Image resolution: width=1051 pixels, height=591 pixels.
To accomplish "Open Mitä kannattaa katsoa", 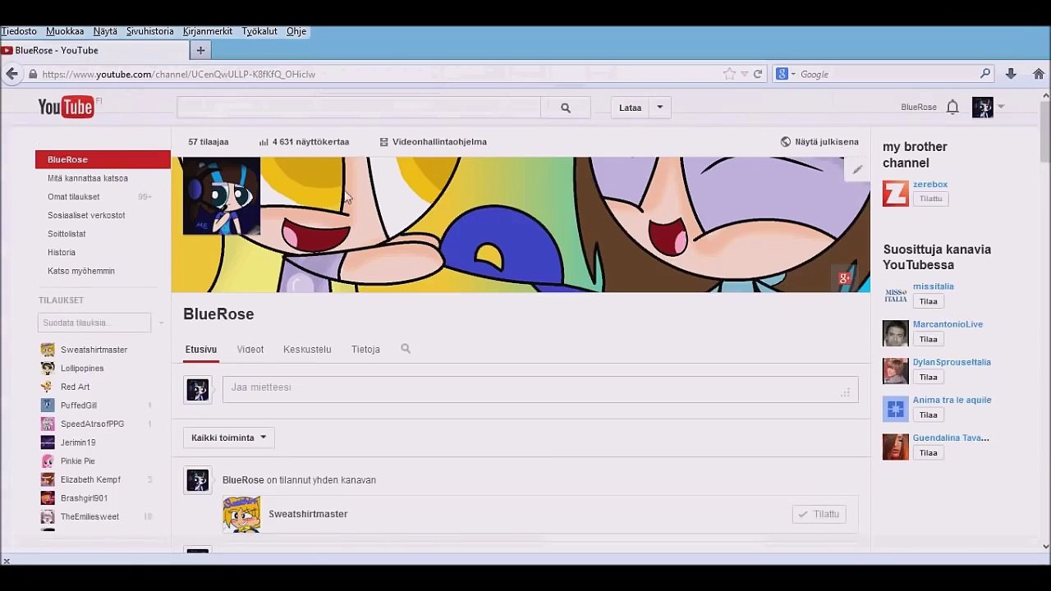I will click(88, 178).
